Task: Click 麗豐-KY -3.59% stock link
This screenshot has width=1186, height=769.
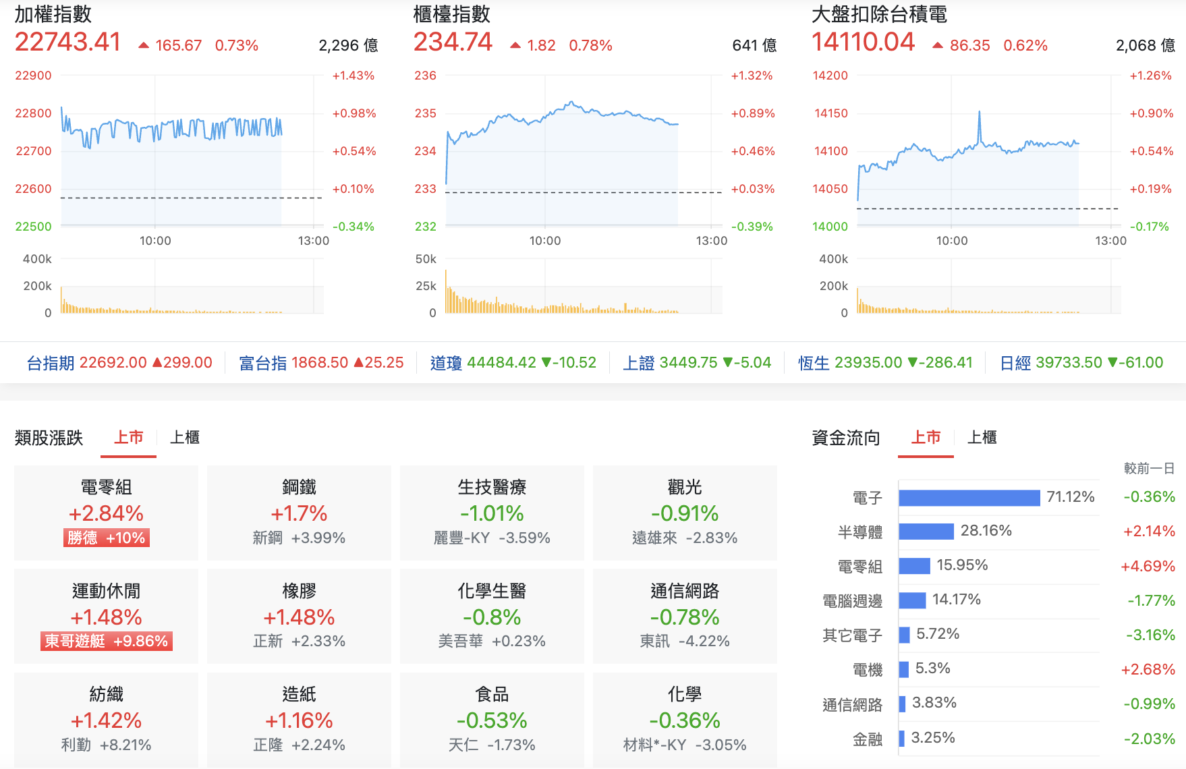Action: point(492,538)
